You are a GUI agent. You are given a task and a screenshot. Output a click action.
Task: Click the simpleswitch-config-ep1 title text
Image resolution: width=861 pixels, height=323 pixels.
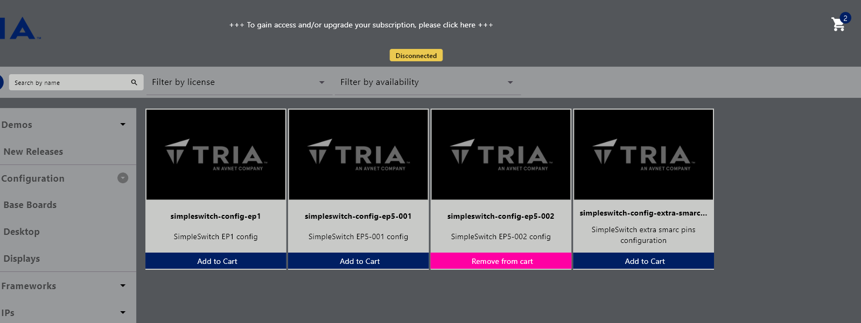[x=216, y=216]
